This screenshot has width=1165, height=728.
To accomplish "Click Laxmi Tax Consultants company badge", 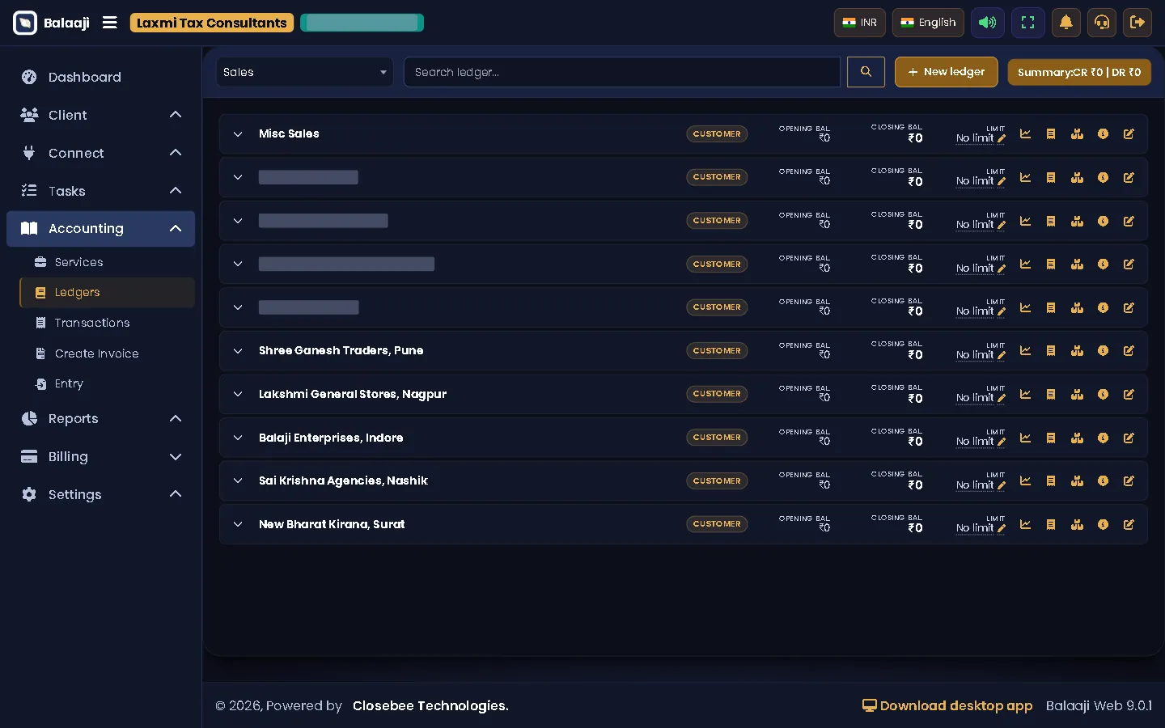I will 212,23.
